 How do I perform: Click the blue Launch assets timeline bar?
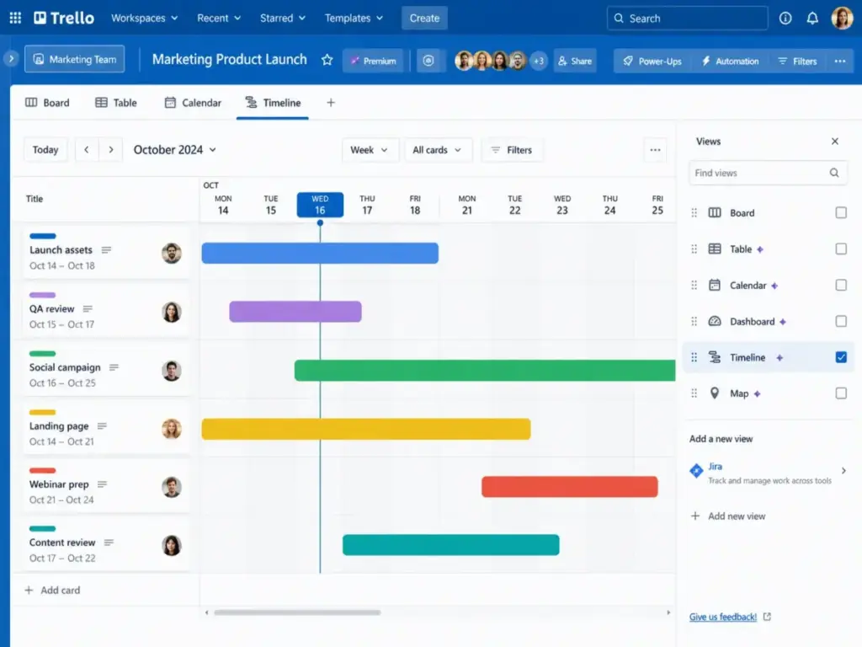320,253
